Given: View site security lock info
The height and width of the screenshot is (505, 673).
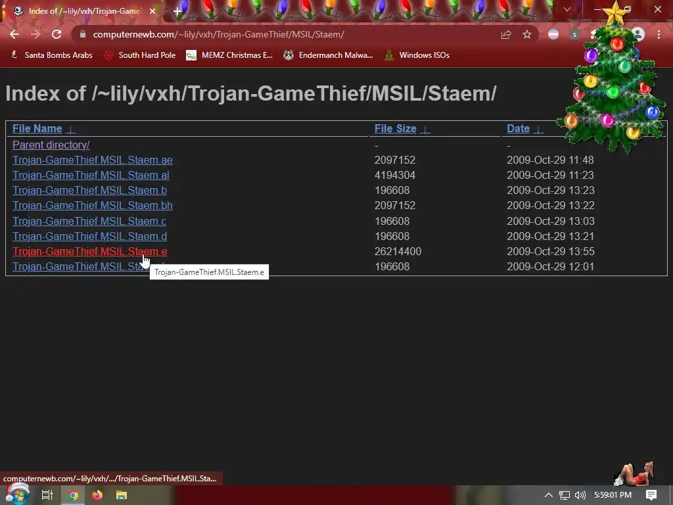Looking at the screenshot, I should tap(83, 34).
